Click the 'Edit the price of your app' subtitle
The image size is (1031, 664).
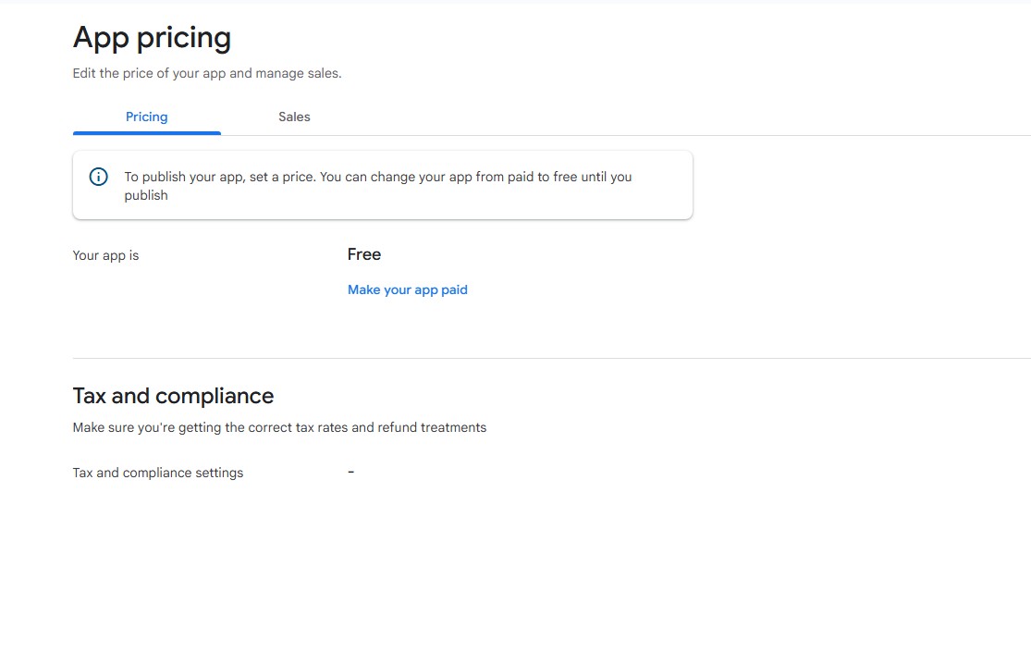[206, 73]
